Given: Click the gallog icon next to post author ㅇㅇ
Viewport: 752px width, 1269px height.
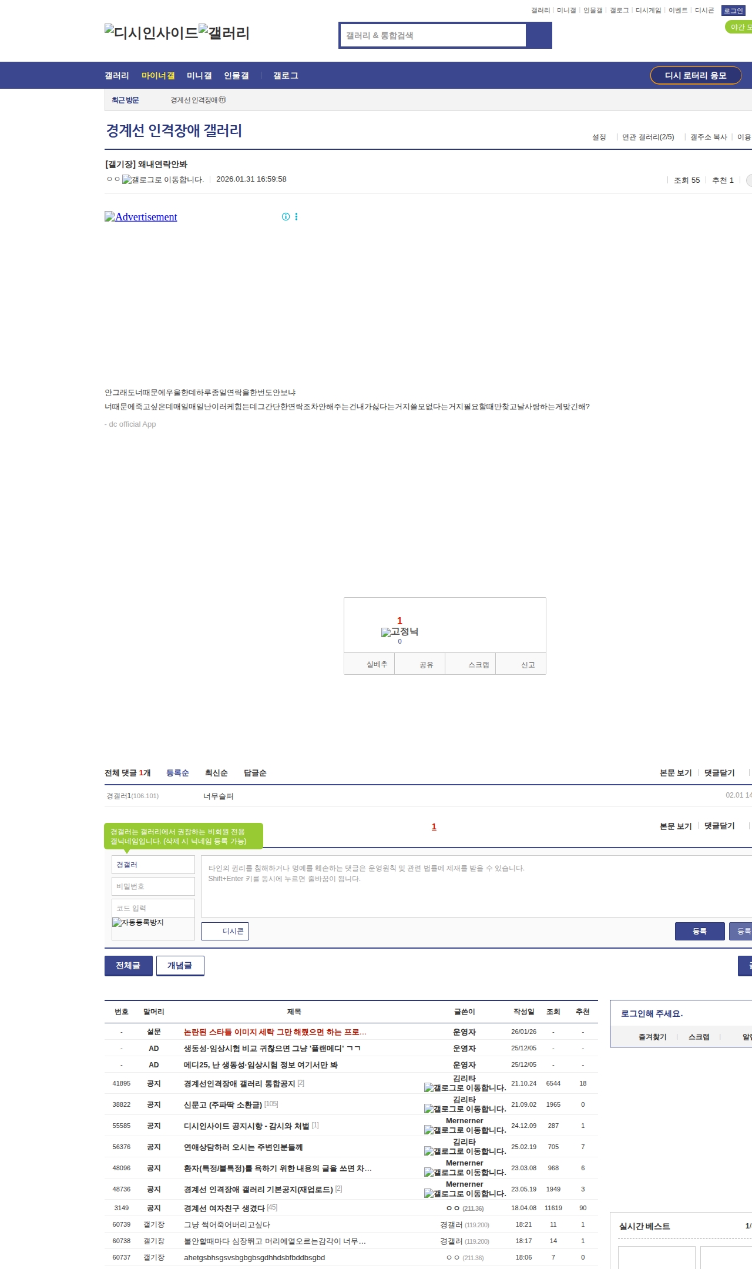Looking at the screenshot, I should (163, 180).
